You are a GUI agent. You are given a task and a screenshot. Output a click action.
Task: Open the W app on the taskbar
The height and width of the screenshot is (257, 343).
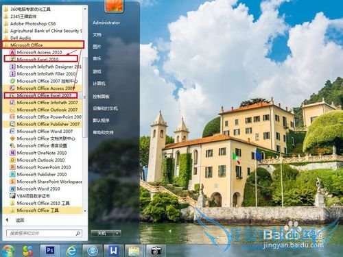pos(114,251)
